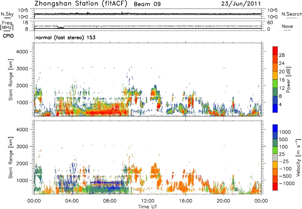Click the 'N.Sky' legend label

coord(7,14)
